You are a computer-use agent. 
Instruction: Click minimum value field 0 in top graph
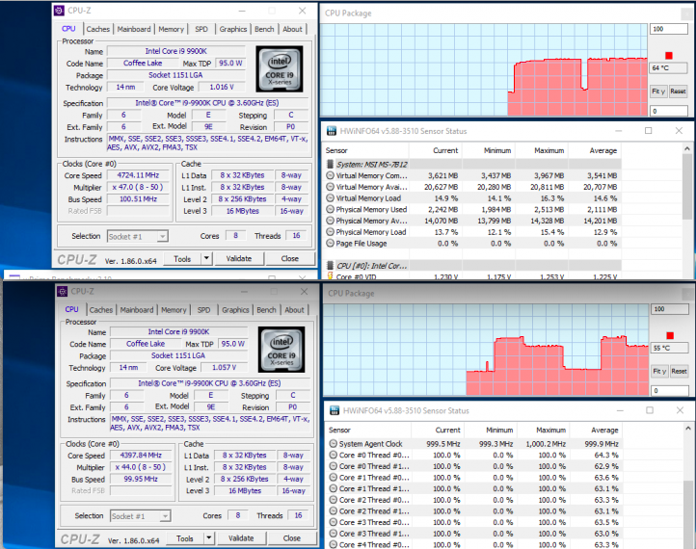[x=669, y=111]
